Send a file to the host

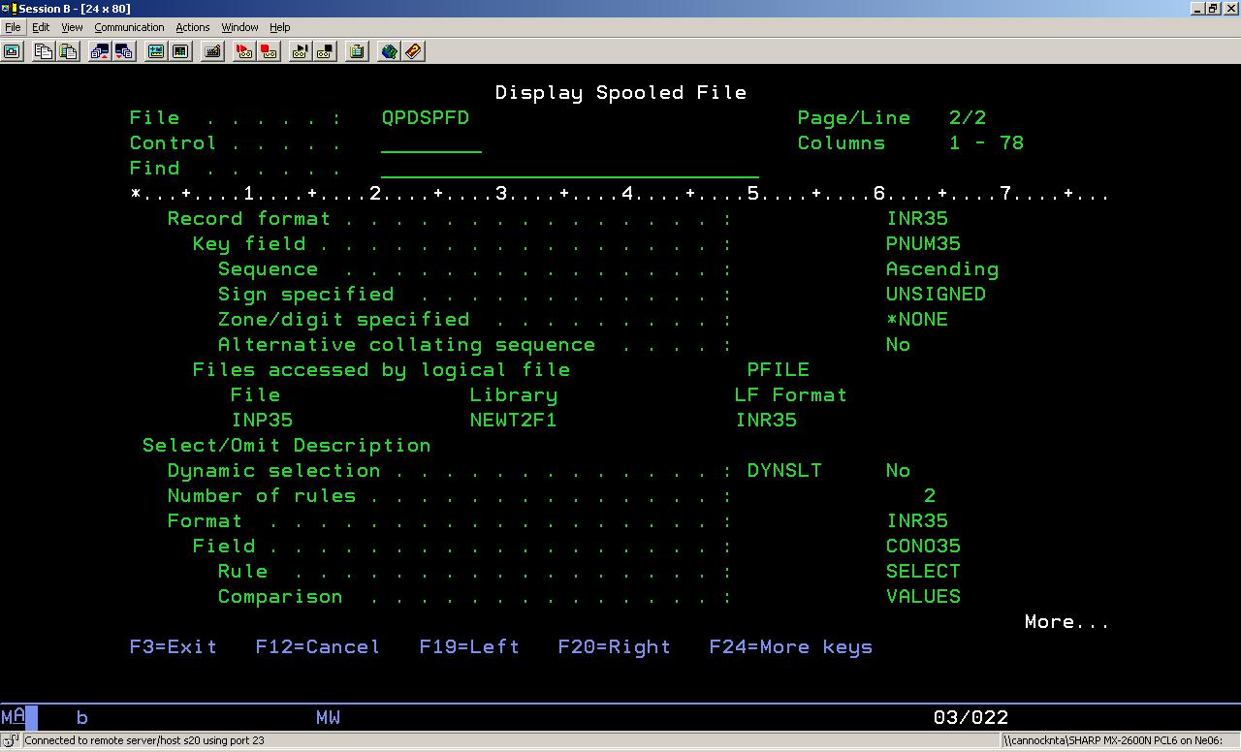tap(97, 52)
